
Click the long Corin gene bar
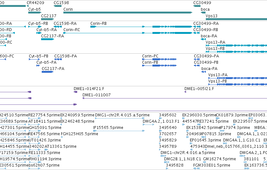pos(128,13)
